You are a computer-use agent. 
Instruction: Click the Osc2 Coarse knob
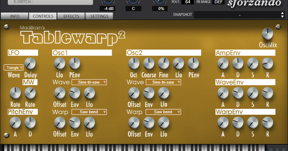(149, 63)
